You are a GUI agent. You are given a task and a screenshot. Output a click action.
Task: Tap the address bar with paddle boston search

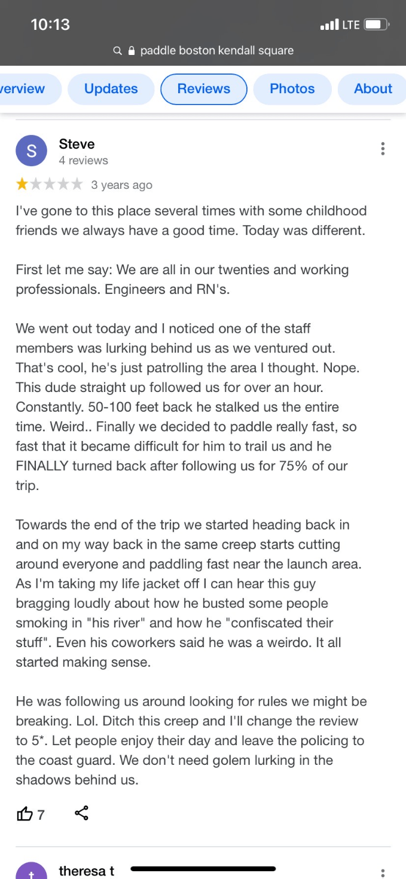203,51
